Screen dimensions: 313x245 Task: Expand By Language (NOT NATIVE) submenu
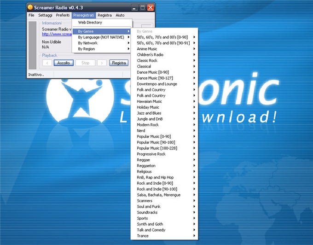(x=102, y=37)
